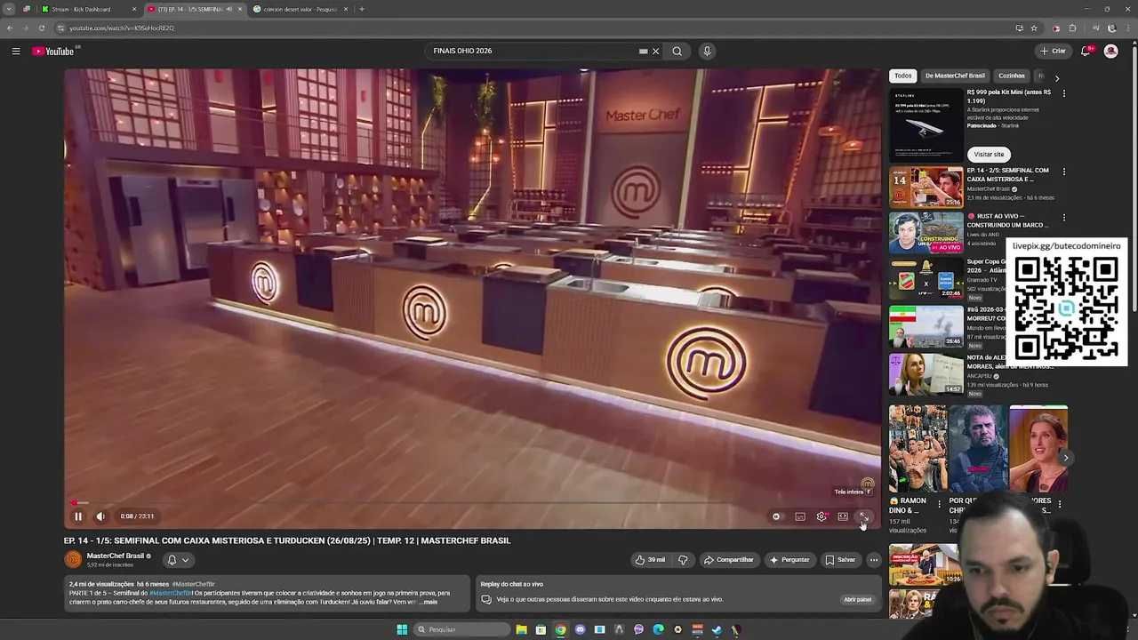
Task: Open more actions ellipsis under video
Action: point(874,560)
